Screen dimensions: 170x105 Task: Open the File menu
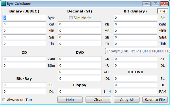coord(162,11)
